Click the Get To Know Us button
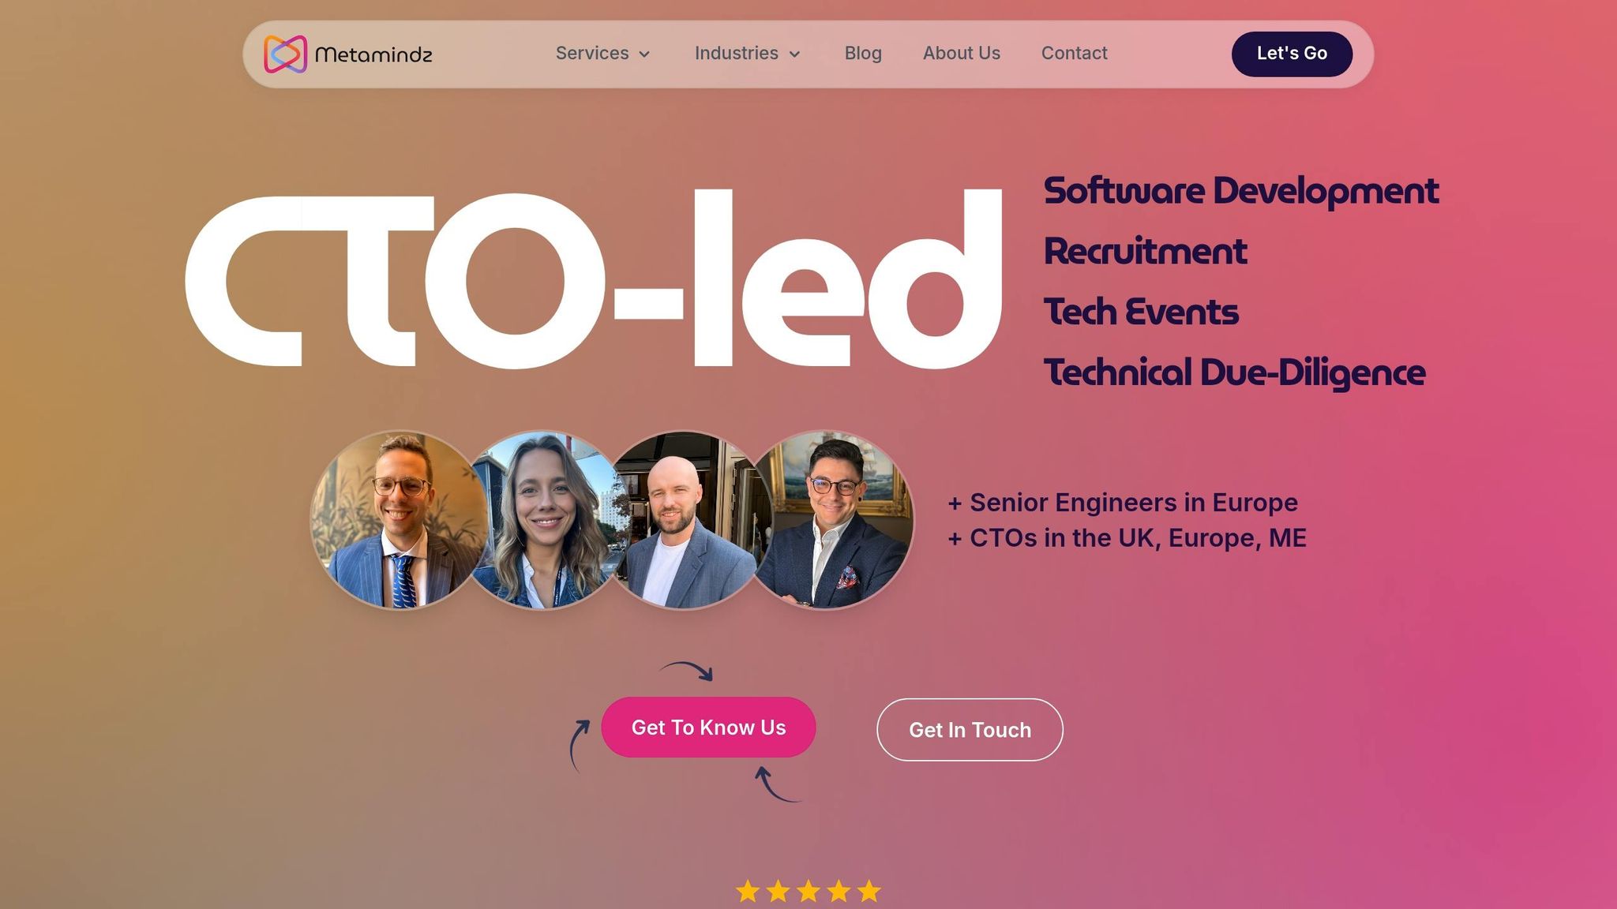 point(708,727)
